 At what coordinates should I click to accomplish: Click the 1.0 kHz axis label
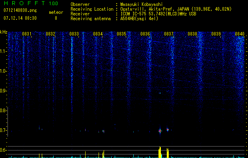pos(3,71)
